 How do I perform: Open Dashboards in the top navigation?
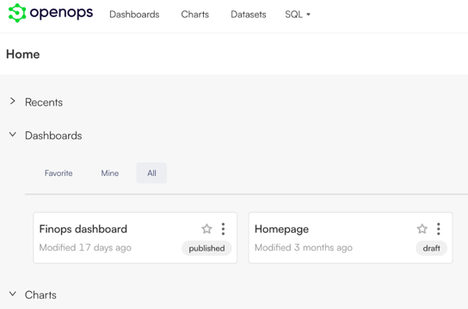coord(134,15)
